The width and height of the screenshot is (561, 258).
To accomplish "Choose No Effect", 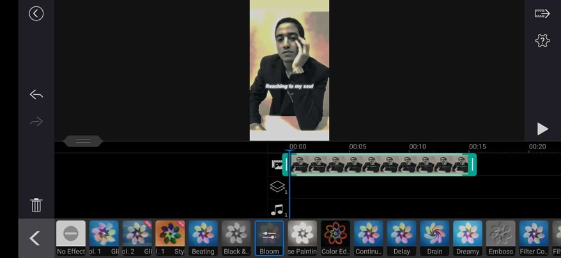I will click(71, 238).
